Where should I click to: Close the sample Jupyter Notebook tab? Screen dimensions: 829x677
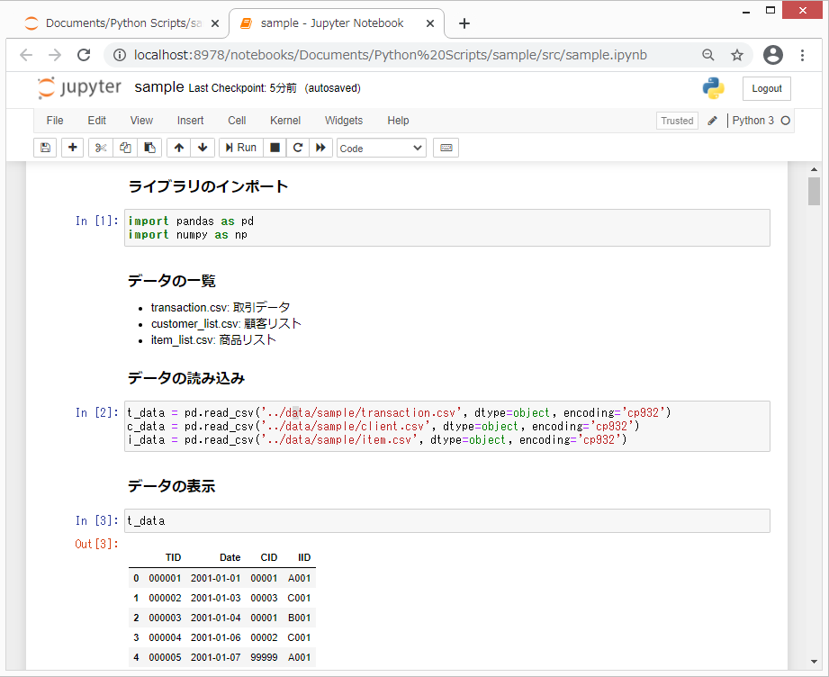point(430,23)
